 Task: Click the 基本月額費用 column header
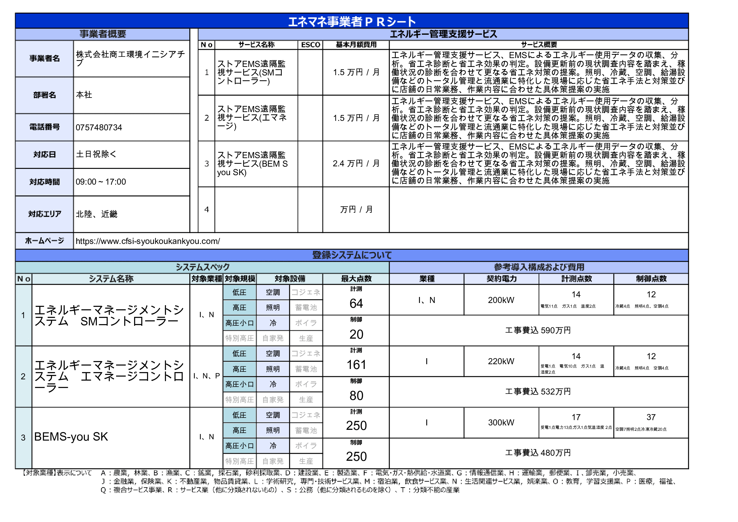(356, 45)
